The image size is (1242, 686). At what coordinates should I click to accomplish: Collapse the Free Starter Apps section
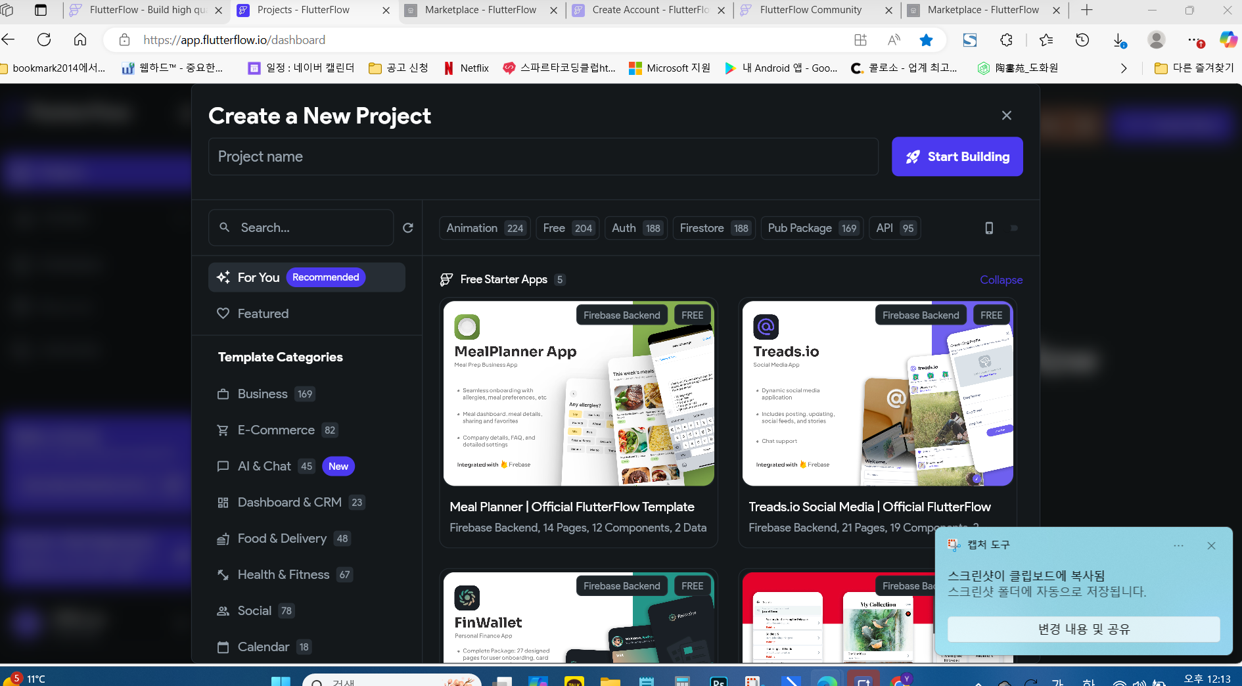tap(1001, 279)
